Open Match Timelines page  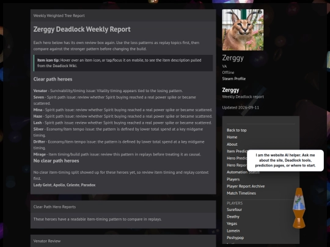coord(241,193)
